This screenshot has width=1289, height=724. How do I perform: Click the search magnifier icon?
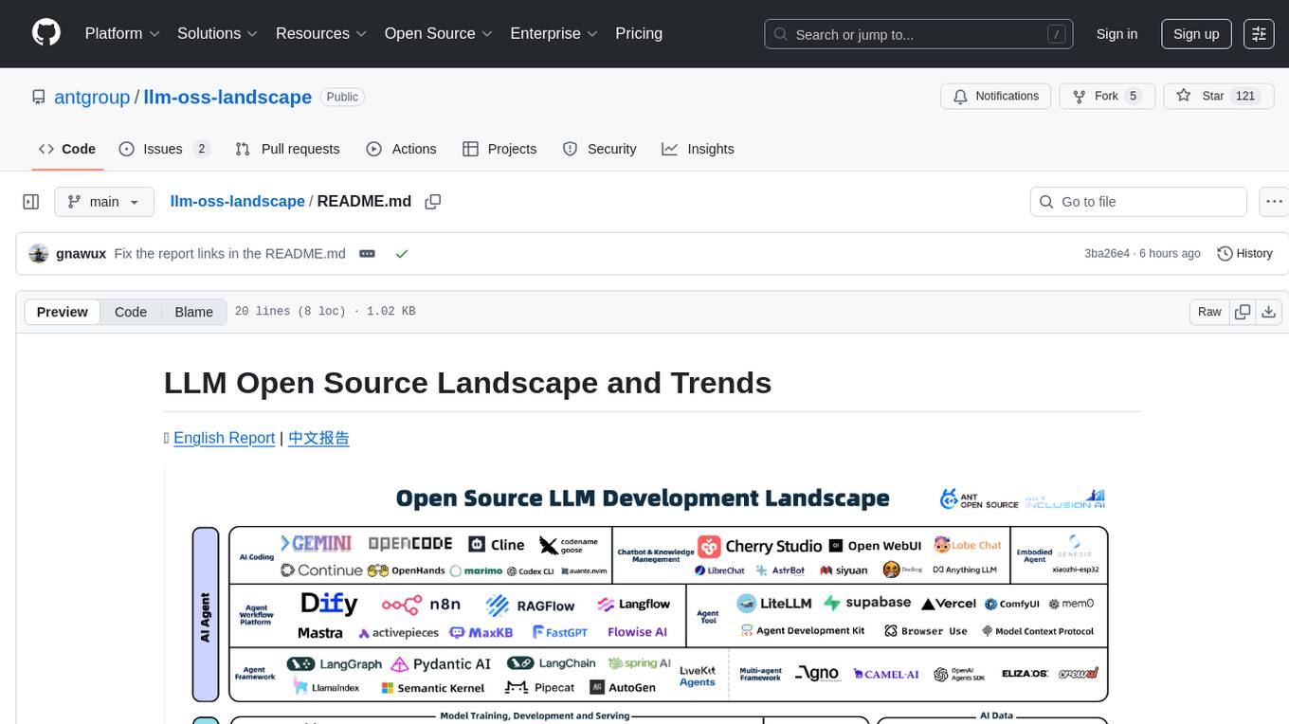(781, 34)
